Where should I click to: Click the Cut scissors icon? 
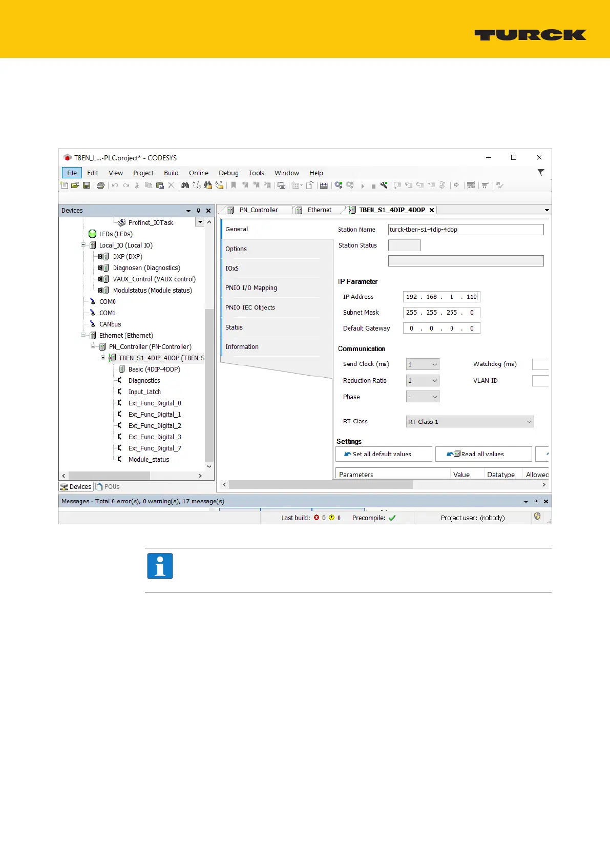(137, 186)
